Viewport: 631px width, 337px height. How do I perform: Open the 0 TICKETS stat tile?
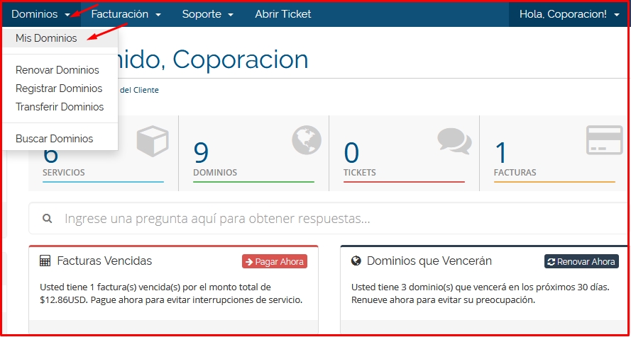[404, 153]
